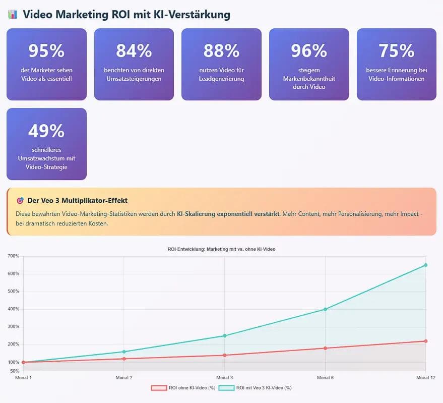The width and height of the screenshot is (443, 403).
Task: Select the 84% Umsatzsteigerungen statistic card
Action: click(134, 64)
